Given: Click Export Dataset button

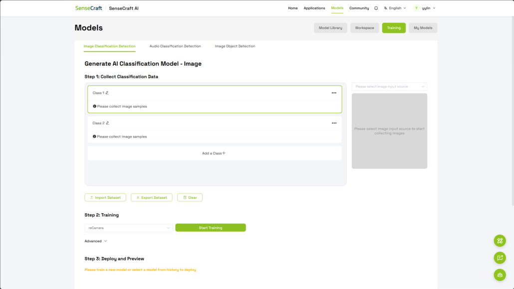Looking at the screenshot, I should coord(151,197).
